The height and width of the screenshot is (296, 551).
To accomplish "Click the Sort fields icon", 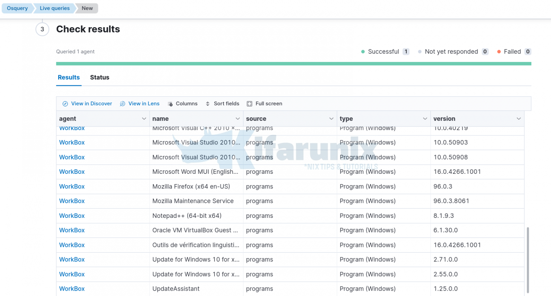I will (x=207, y=104).
